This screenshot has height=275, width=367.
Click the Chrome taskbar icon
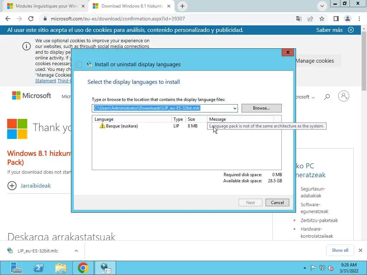83,268
